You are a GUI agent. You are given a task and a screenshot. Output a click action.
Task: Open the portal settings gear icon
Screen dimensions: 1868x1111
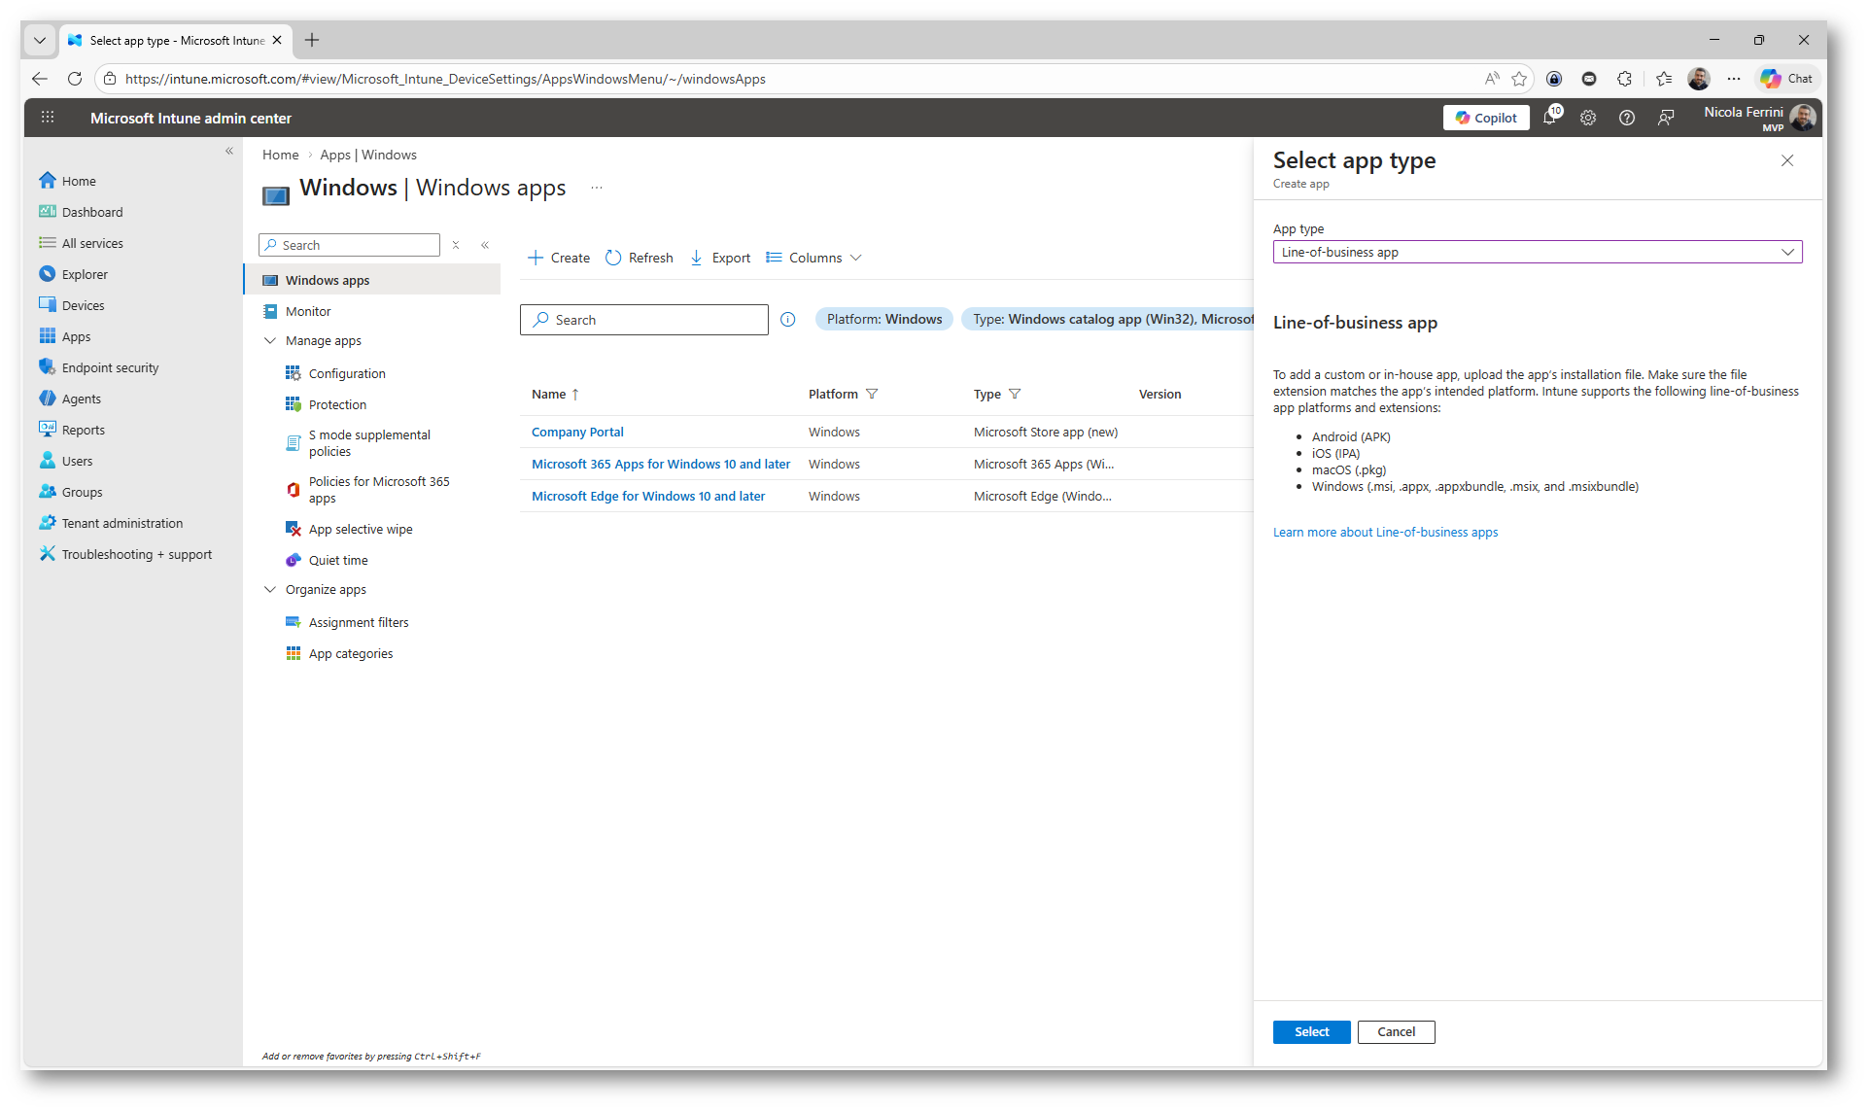pos(1588,118)
